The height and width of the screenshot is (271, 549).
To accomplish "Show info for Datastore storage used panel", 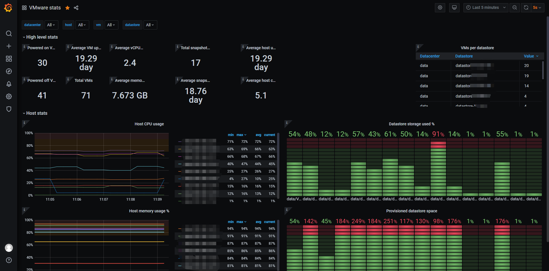I will pos(287,122).
